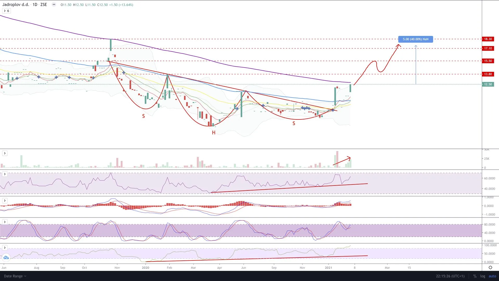This screenshot has height=281, width=499.
Task: Click the 12.50 current price label
Action: click(x=488, y=84)
